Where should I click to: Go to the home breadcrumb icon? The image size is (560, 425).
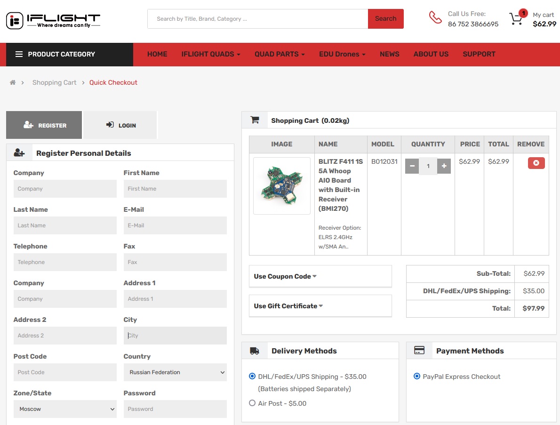pyautogui.click(x=13, y=82)
